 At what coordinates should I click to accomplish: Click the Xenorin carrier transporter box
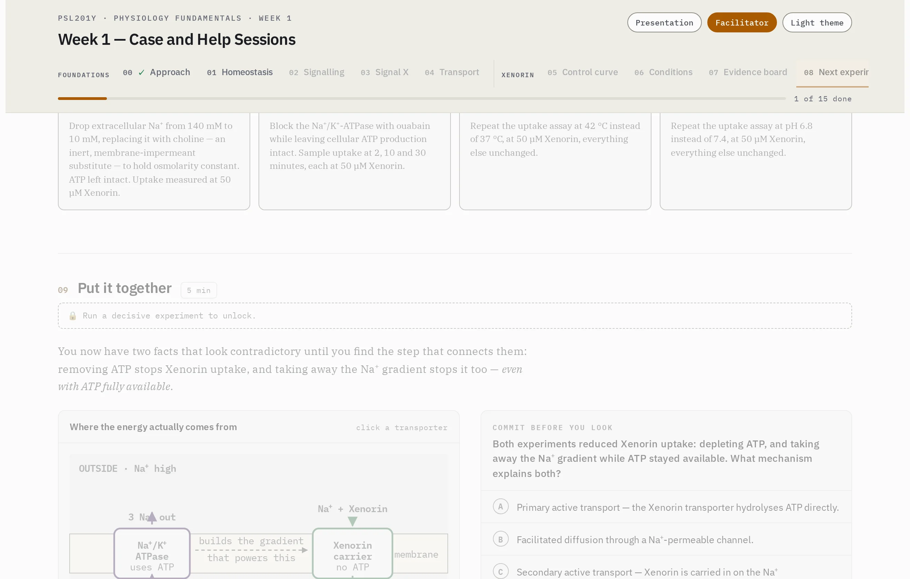353,554
